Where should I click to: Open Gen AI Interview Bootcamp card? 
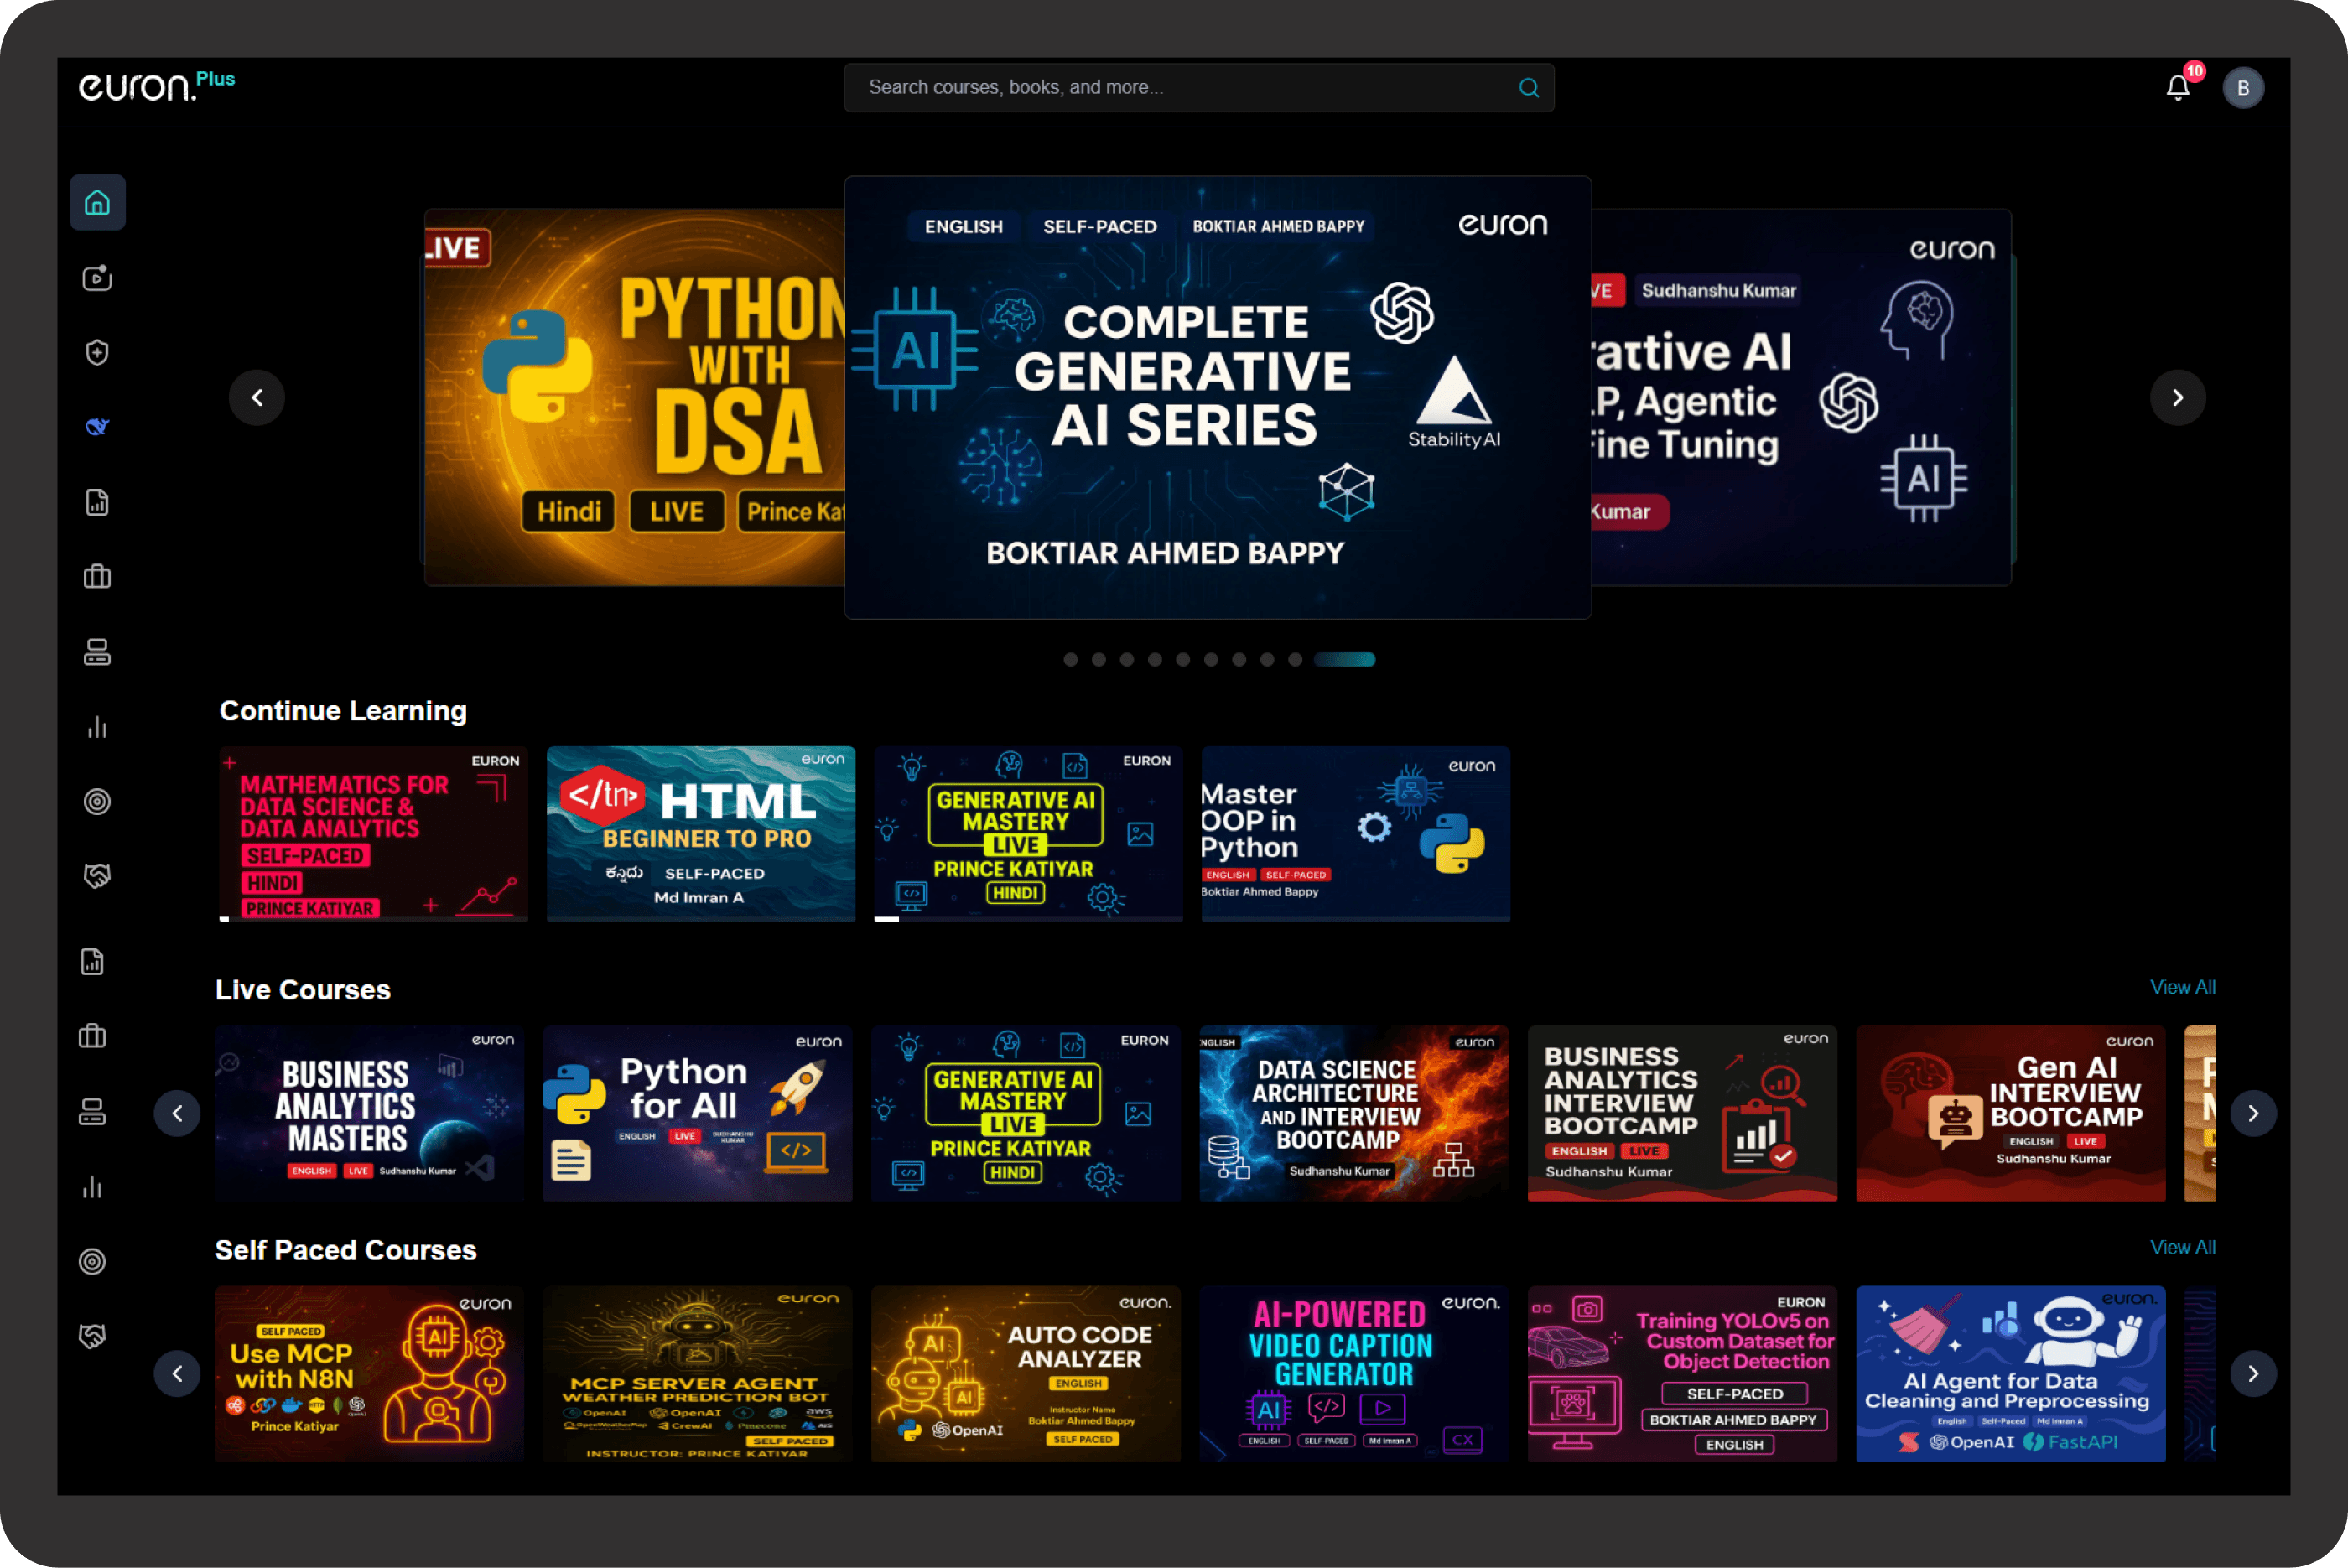2011,1113
